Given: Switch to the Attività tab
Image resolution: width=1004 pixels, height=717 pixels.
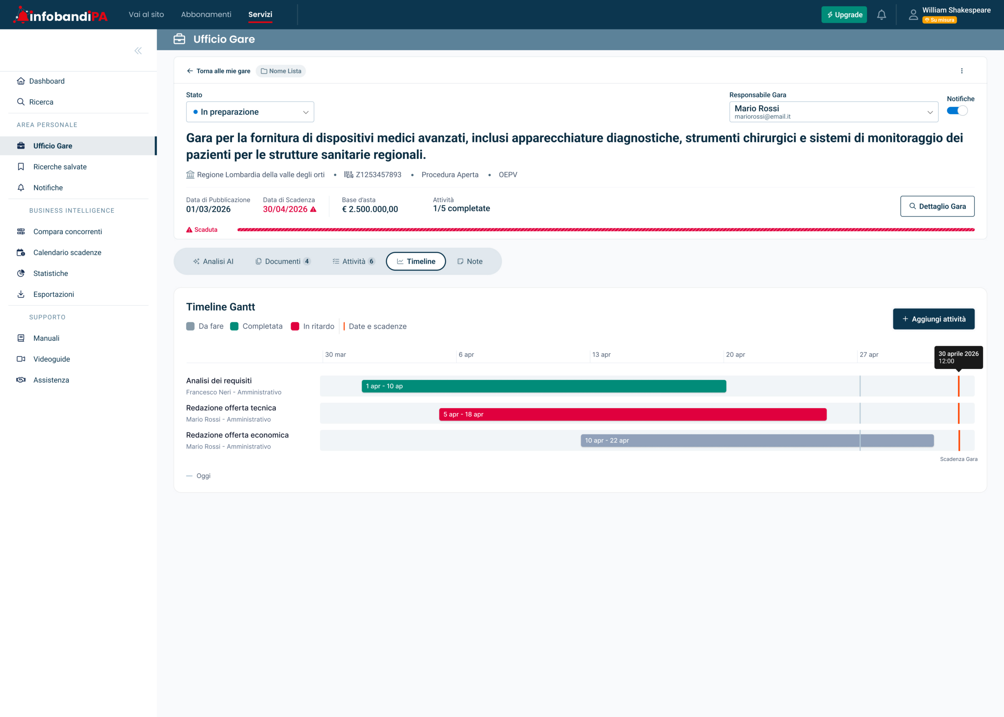Looking at the screenshot, I should pos(354,261).
